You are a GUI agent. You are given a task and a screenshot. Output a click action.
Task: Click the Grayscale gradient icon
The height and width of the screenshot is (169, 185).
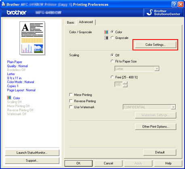coord(106,38)
